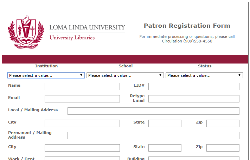Click the City field under Local Address

(x=82, y=124)
